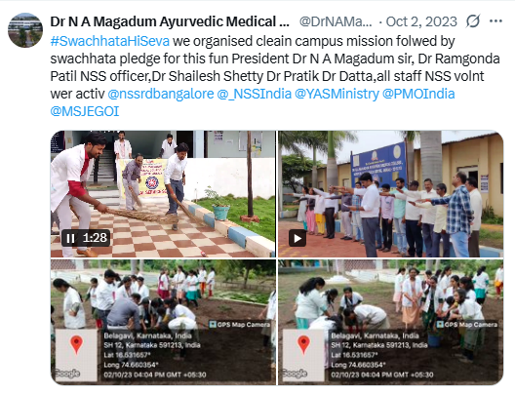The image size is (515, 394).
Task: Open the Oct 2, 2023 post timestamp
Action: (421, 21)
